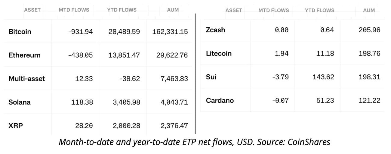The width and height of the screenshot is (391, 154).
Task: Click Ethereum's MTD flow value -438.05
Action: [x=80, y=55]
